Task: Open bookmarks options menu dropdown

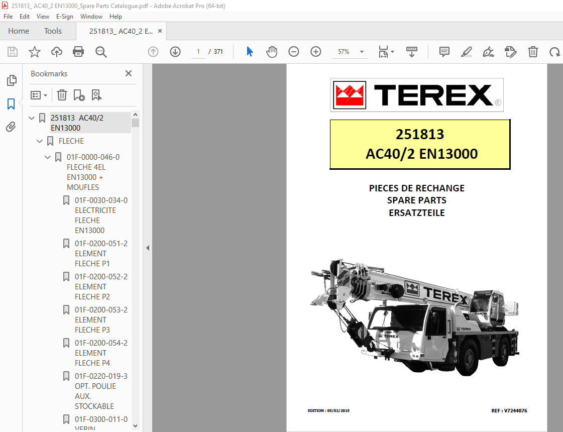Action: pos(39,95)
